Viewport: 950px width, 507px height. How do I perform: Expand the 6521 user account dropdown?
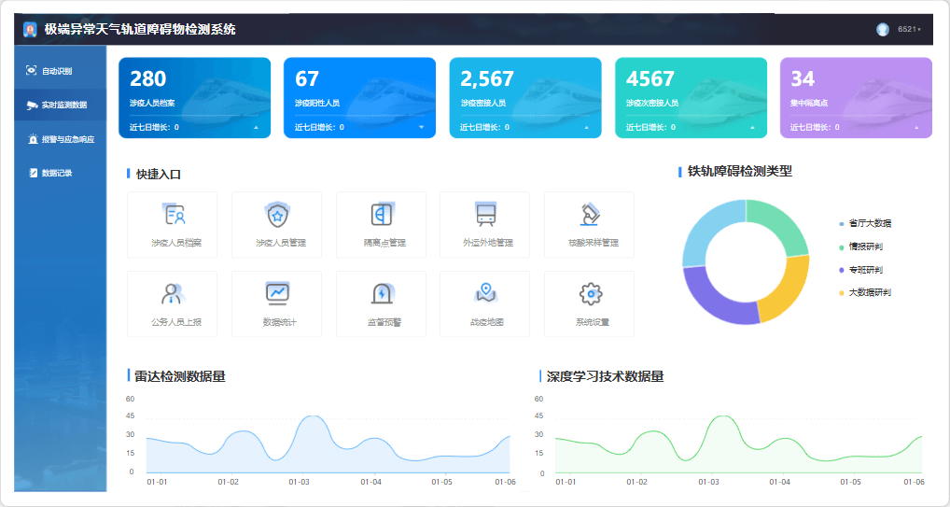[x=908, y=30]
